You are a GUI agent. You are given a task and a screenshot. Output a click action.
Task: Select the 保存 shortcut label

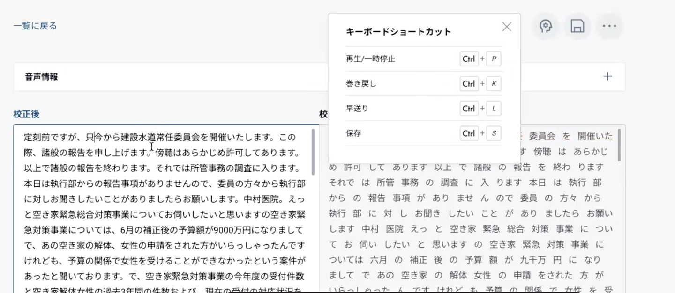pos(353,133)
